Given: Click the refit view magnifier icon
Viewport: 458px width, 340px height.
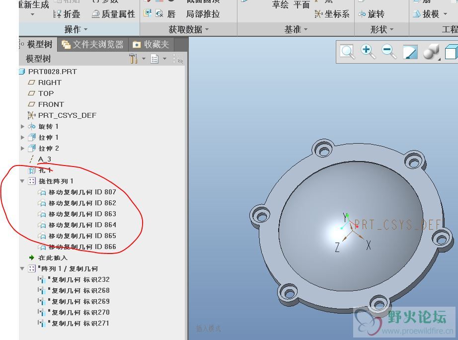Looking at the screenshot, I should [347, 52].
